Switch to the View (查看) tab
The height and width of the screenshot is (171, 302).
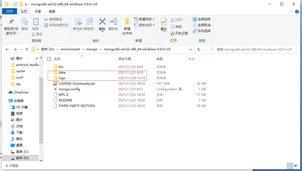(x=52, y=12)
